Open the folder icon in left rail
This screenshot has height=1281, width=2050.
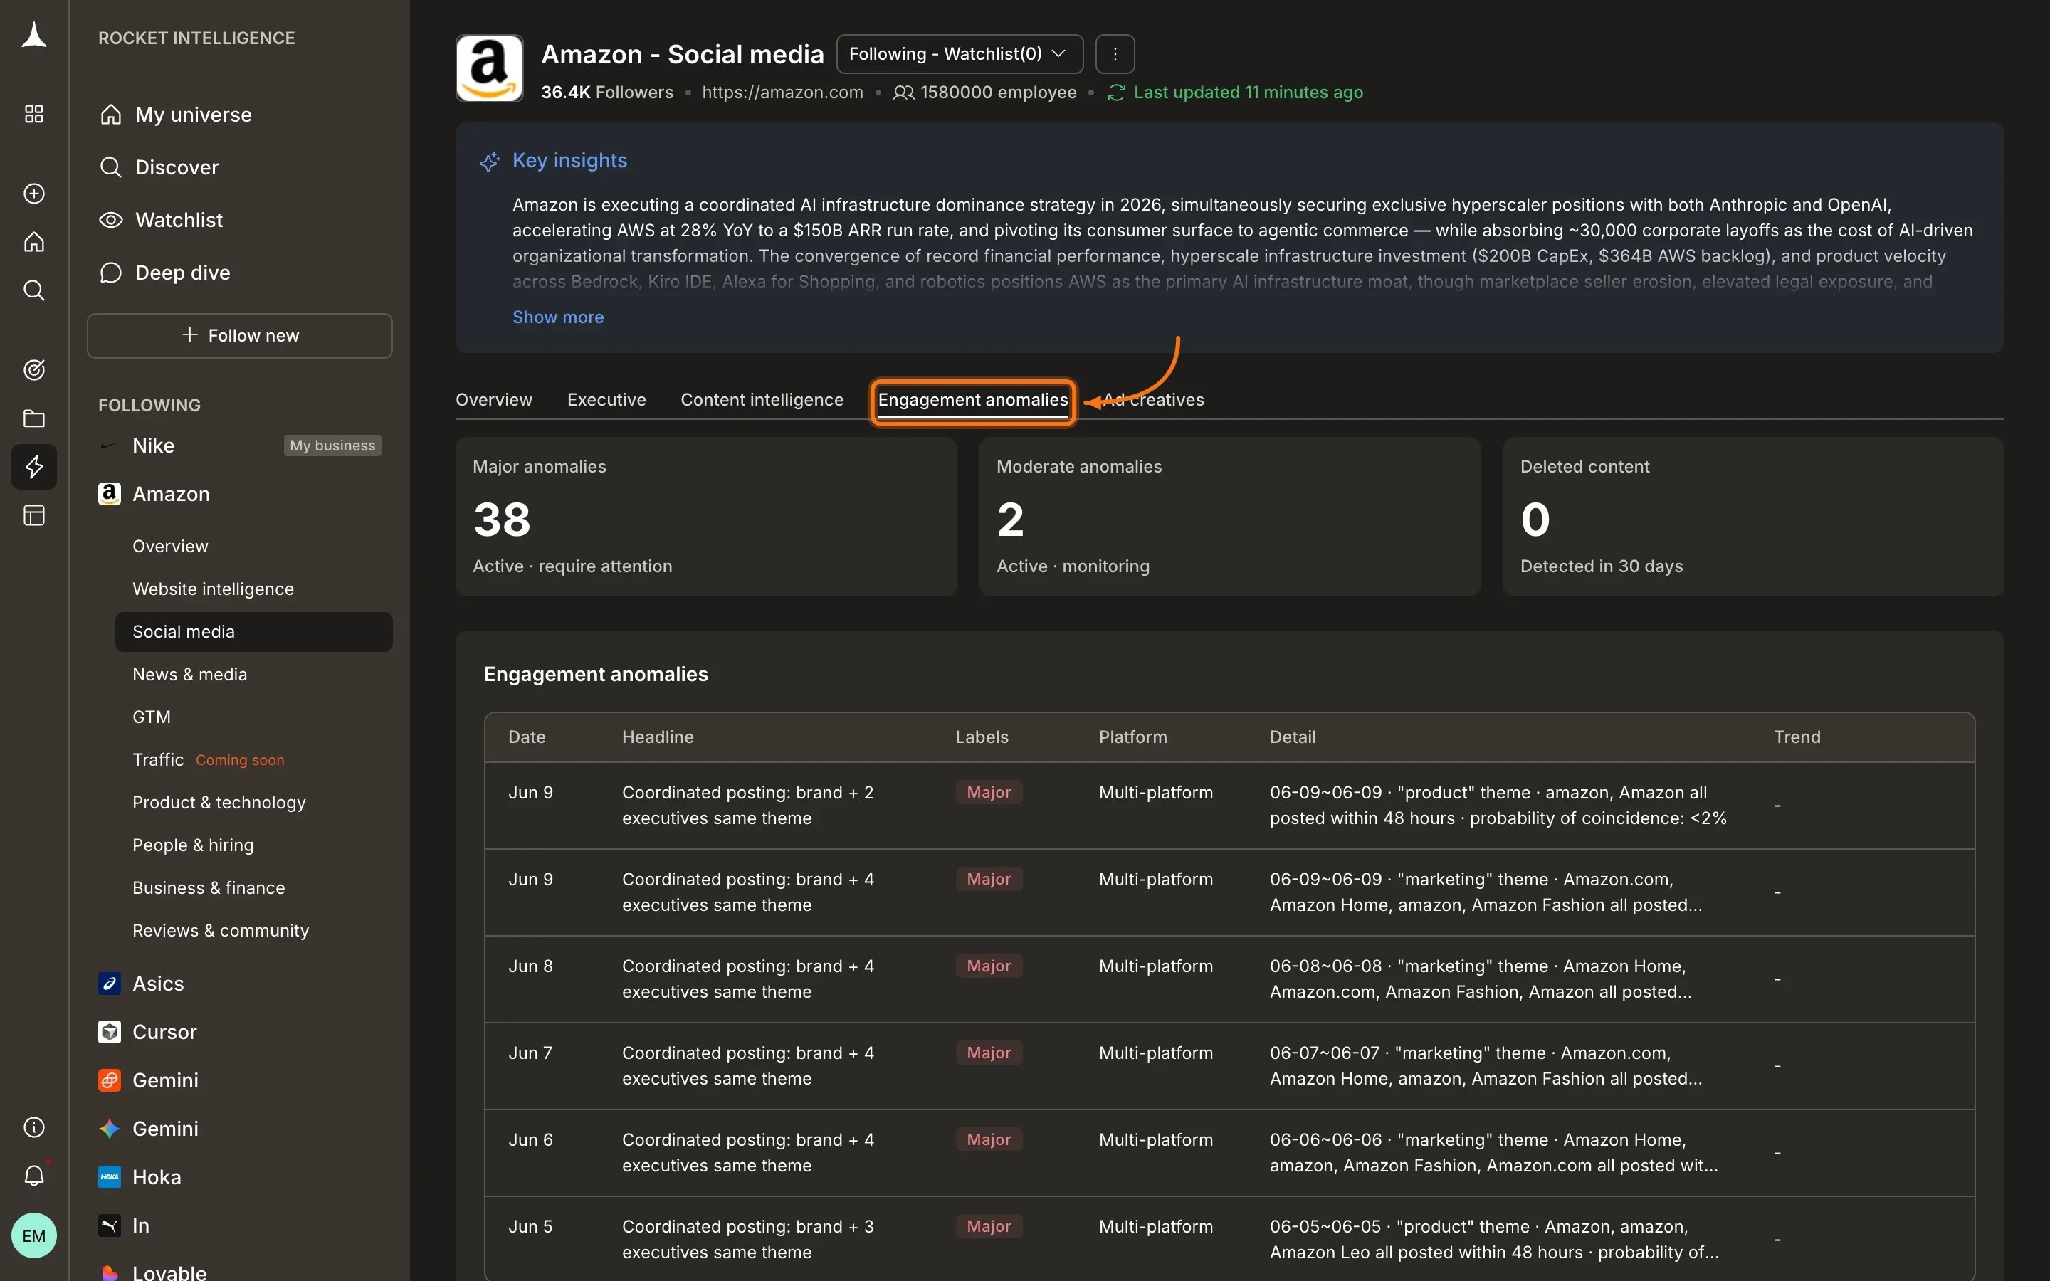click(34, 418)
